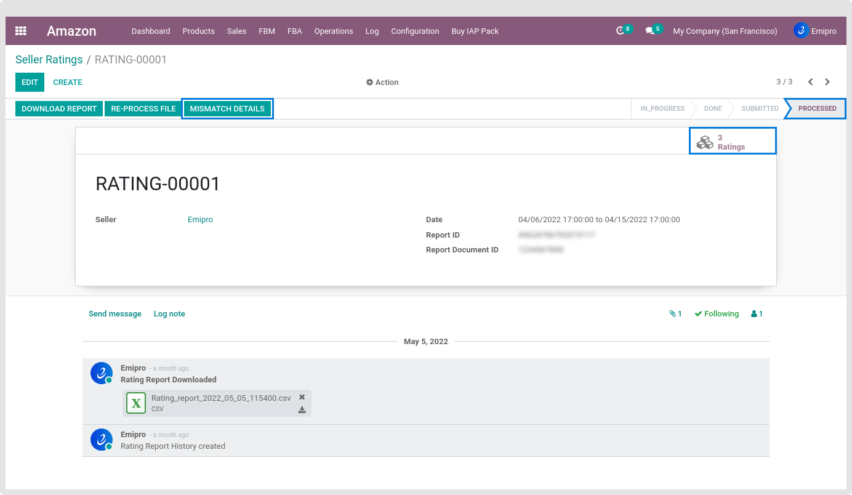
Task: Click the Mismatch Details button
Action: [227, 109]
